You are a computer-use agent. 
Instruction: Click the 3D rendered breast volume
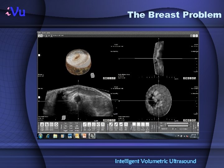click(78, 62)
